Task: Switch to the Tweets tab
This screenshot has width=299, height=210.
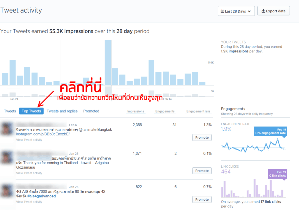Action: (10, 111)
